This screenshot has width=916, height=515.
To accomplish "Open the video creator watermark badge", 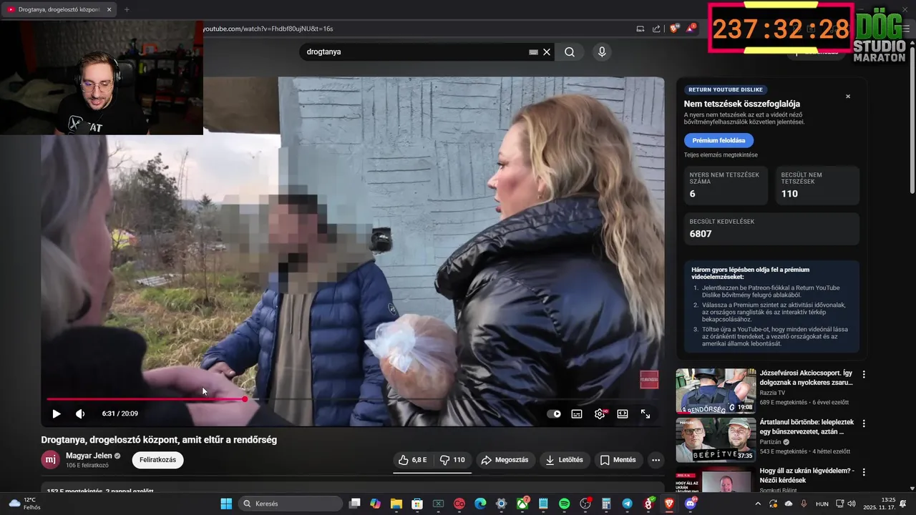I will pos(649,380).
